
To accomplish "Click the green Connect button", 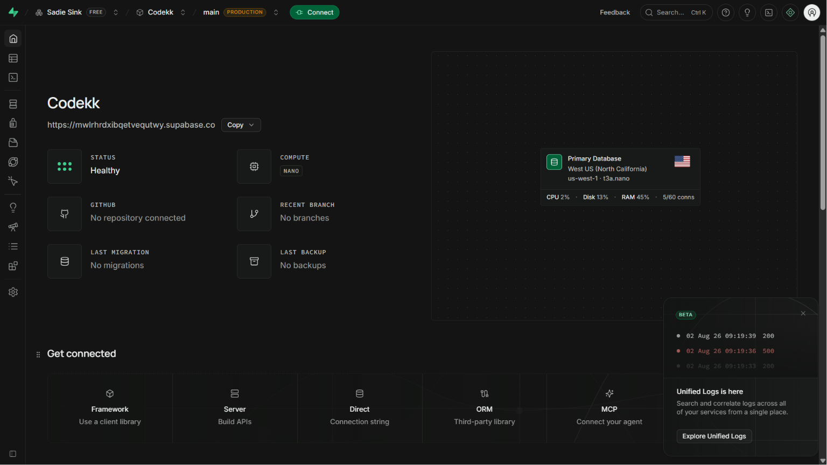I will (x=314, y=12).
